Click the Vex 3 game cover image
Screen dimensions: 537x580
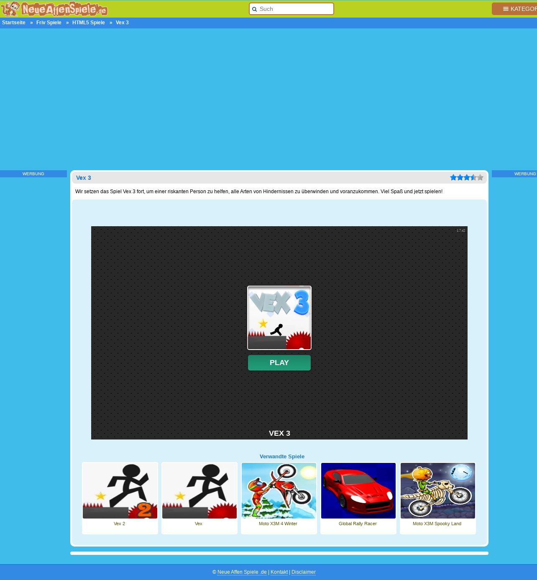coord(279,318)
